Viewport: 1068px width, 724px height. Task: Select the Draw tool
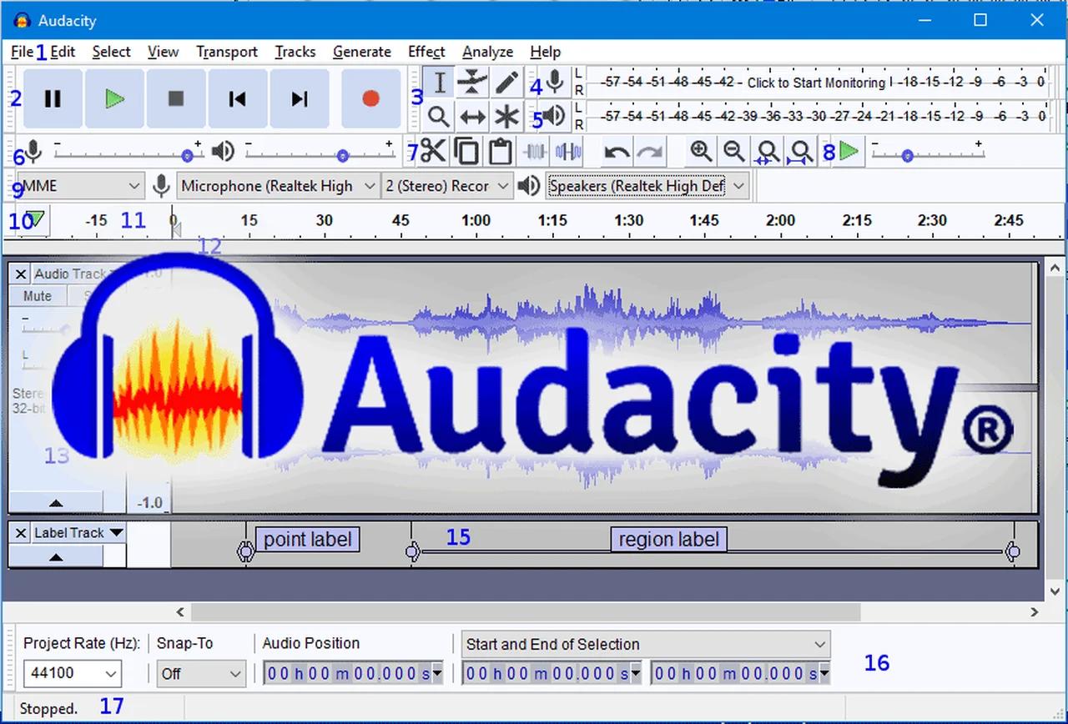[x=506, y=82]
